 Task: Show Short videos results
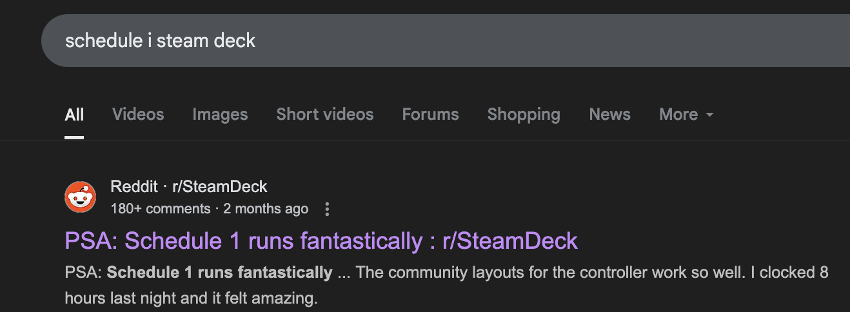click(325, 114)
